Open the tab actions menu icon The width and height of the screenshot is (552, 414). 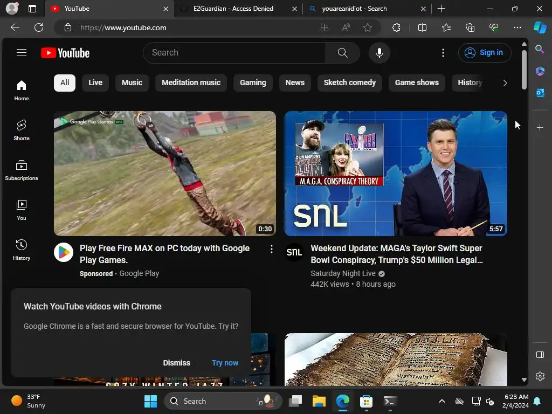(x=32, y=9)
